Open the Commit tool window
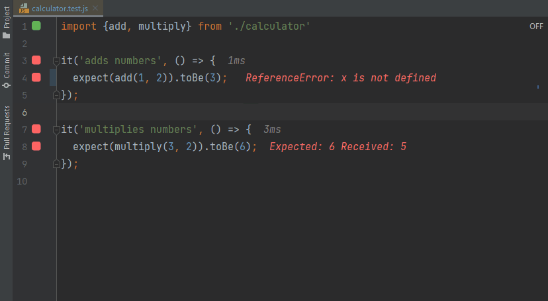 [6, 69]
